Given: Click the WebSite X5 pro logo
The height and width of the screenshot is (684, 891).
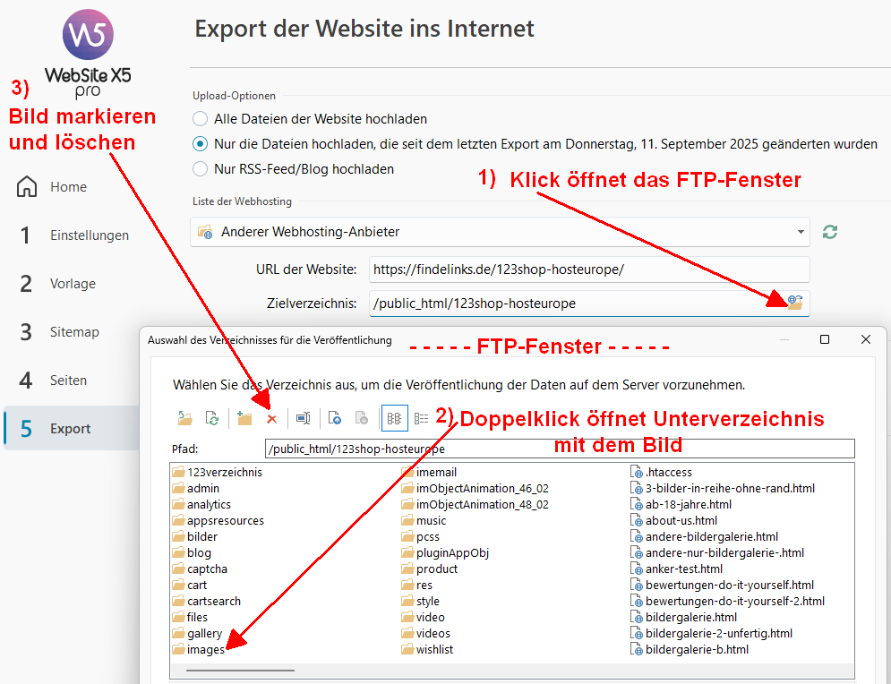Looking at the screenshot, I should 88,52.
